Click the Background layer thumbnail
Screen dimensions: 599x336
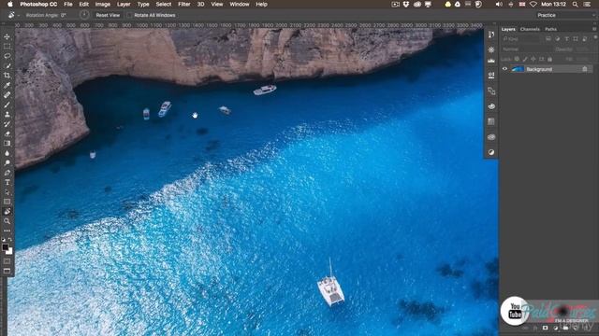[518, 69]
